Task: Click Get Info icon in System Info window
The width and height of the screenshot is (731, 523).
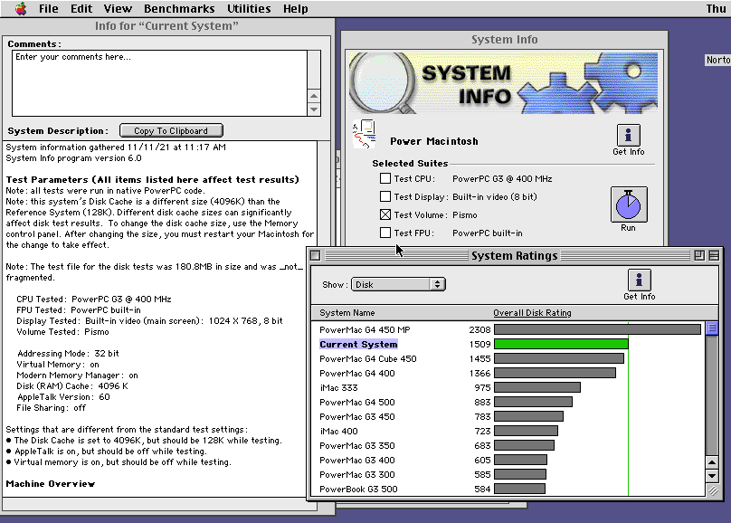Action: tap(629, 136)
